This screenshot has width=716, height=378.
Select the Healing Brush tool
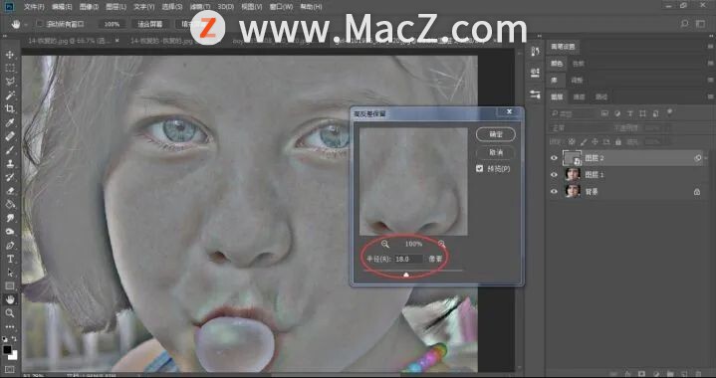click(x=10, y=136)
